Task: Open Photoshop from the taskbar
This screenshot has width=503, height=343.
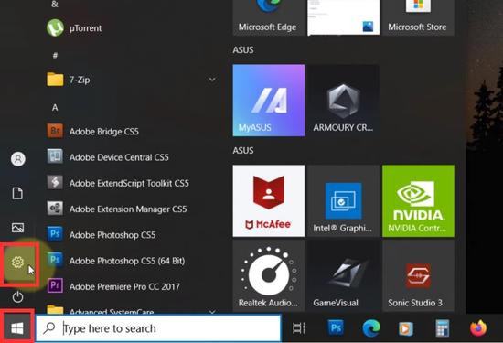Action: [336, 328]
